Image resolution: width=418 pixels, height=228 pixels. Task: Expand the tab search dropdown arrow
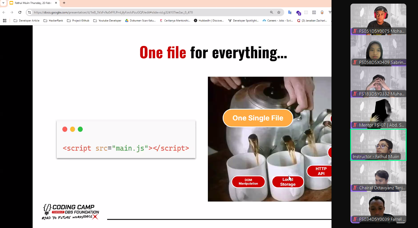tap(3, 3)
